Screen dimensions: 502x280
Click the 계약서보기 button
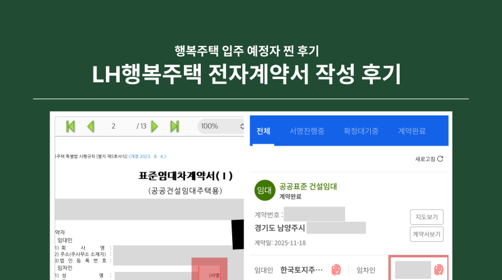click(x=427, y=234)
